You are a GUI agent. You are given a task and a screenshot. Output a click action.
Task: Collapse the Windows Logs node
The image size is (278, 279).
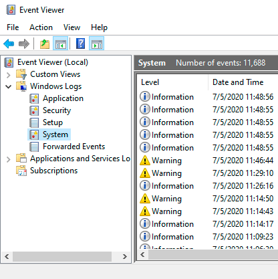(9, 86)
